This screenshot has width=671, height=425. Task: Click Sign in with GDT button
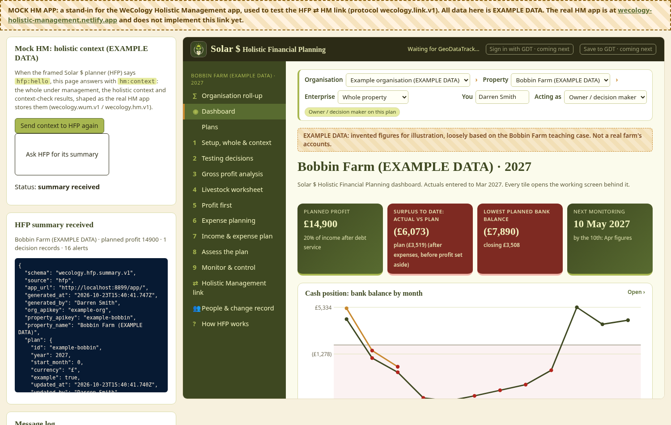(x=530, y=49)
